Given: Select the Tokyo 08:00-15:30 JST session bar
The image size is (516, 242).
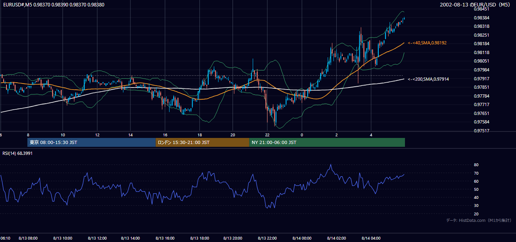Looking at the screenshot, I should click(x=91, y=142).
